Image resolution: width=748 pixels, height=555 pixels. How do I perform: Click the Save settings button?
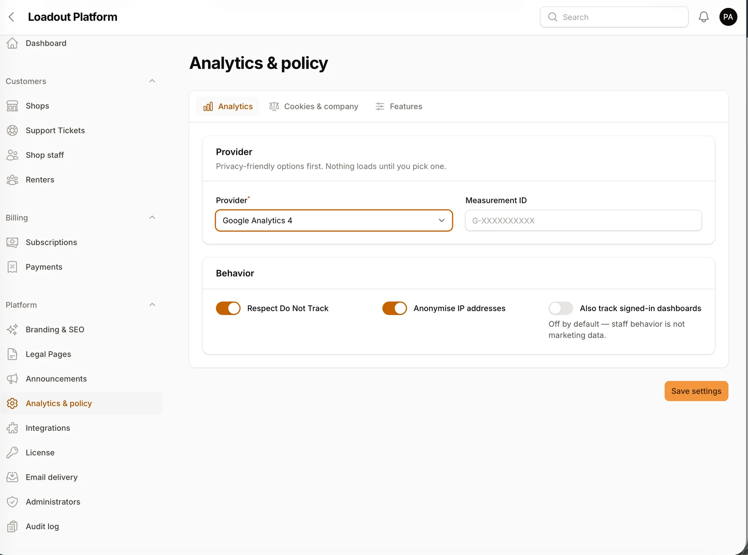[x=696, y=391]
